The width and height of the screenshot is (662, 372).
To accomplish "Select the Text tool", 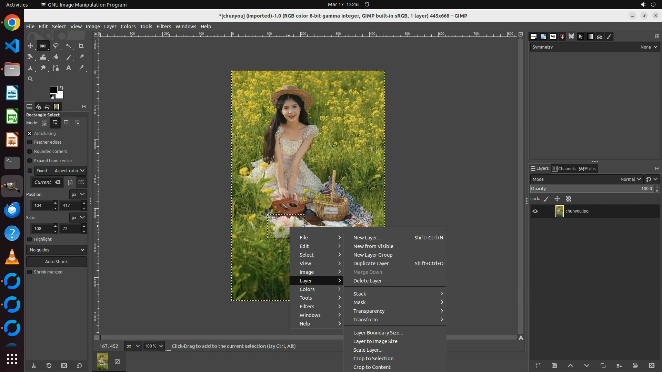I will 69,68.
